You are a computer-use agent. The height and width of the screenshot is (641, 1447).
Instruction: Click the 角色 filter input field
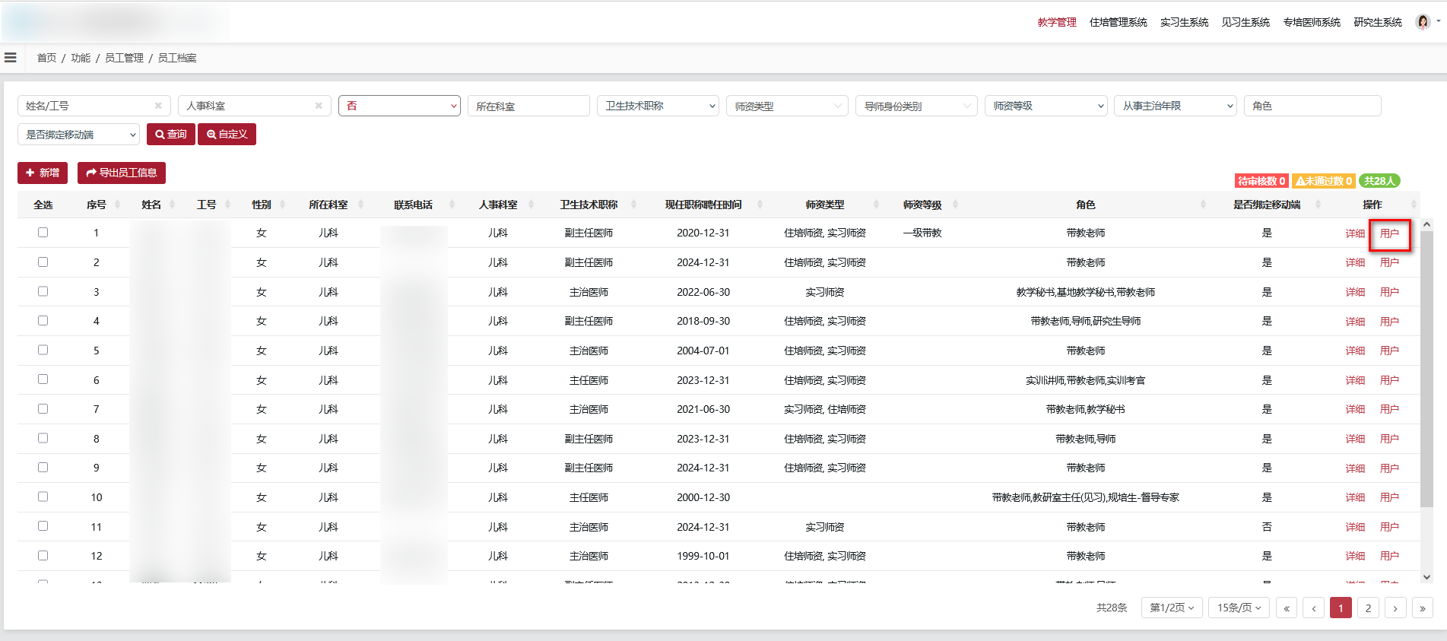(1312, 106)
